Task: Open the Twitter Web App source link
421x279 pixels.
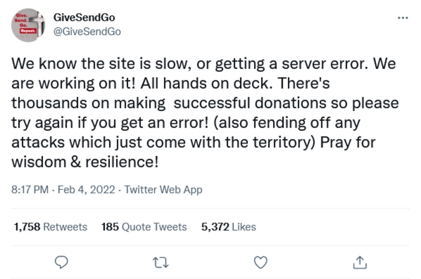Action: [163, 190]
